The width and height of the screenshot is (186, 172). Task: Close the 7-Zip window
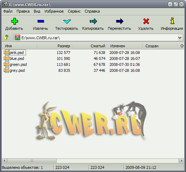(x=181, y=5)
